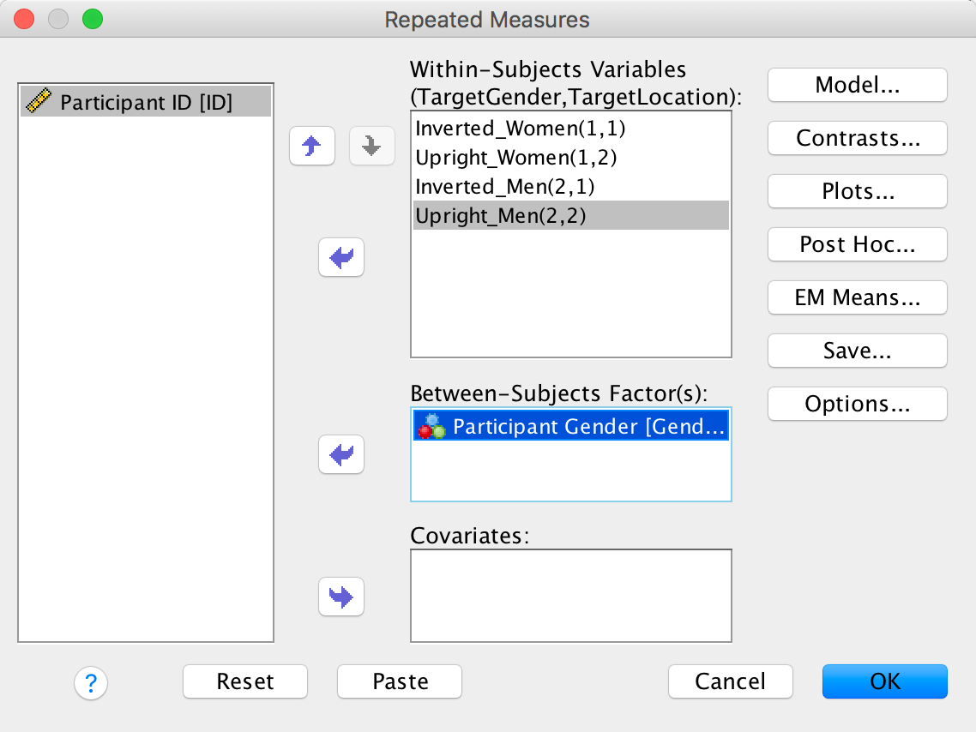Image resolution: width=976 pixels, height=732 pixels.
Task: Click the move-up arrow icon
Action: [x=312, y=147]
